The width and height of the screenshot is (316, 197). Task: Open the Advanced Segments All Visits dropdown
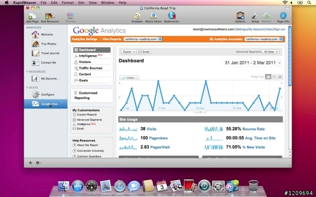(x=271, y=52)
